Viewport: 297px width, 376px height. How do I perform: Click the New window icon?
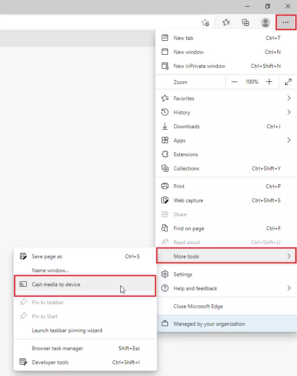165,52
